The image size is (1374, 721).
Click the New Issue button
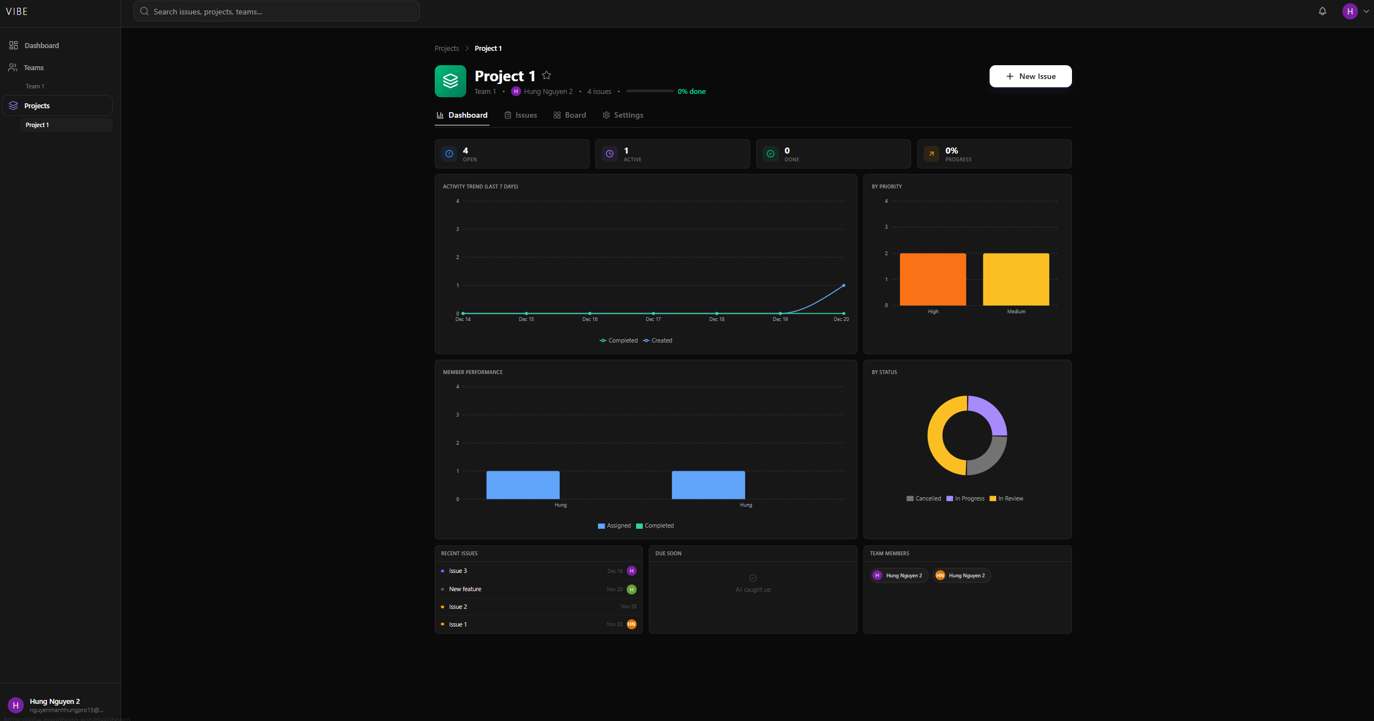click(1030, 76)
